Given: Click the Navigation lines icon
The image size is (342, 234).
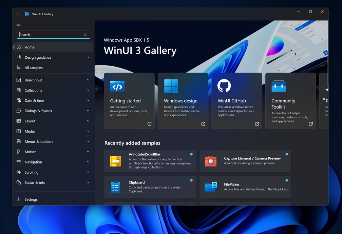Looking at the screenshot, I should tap(19, 162).
